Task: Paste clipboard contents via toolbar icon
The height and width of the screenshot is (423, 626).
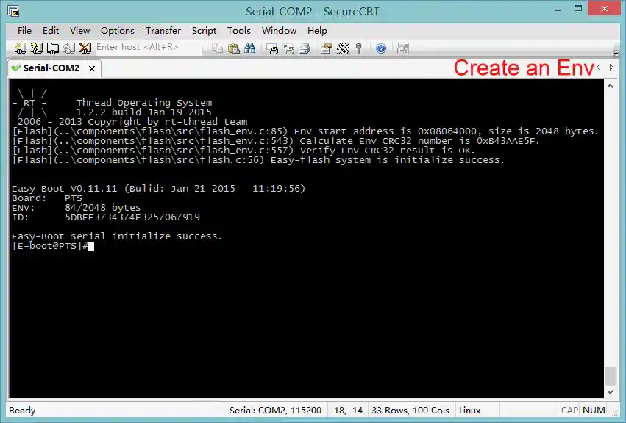Action: click(x=235, y=48)
